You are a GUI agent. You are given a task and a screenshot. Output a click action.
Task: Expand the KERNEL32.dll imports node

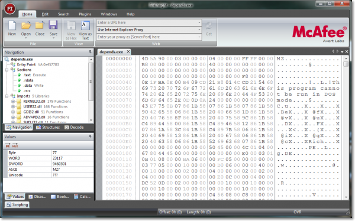pos(13,101)
